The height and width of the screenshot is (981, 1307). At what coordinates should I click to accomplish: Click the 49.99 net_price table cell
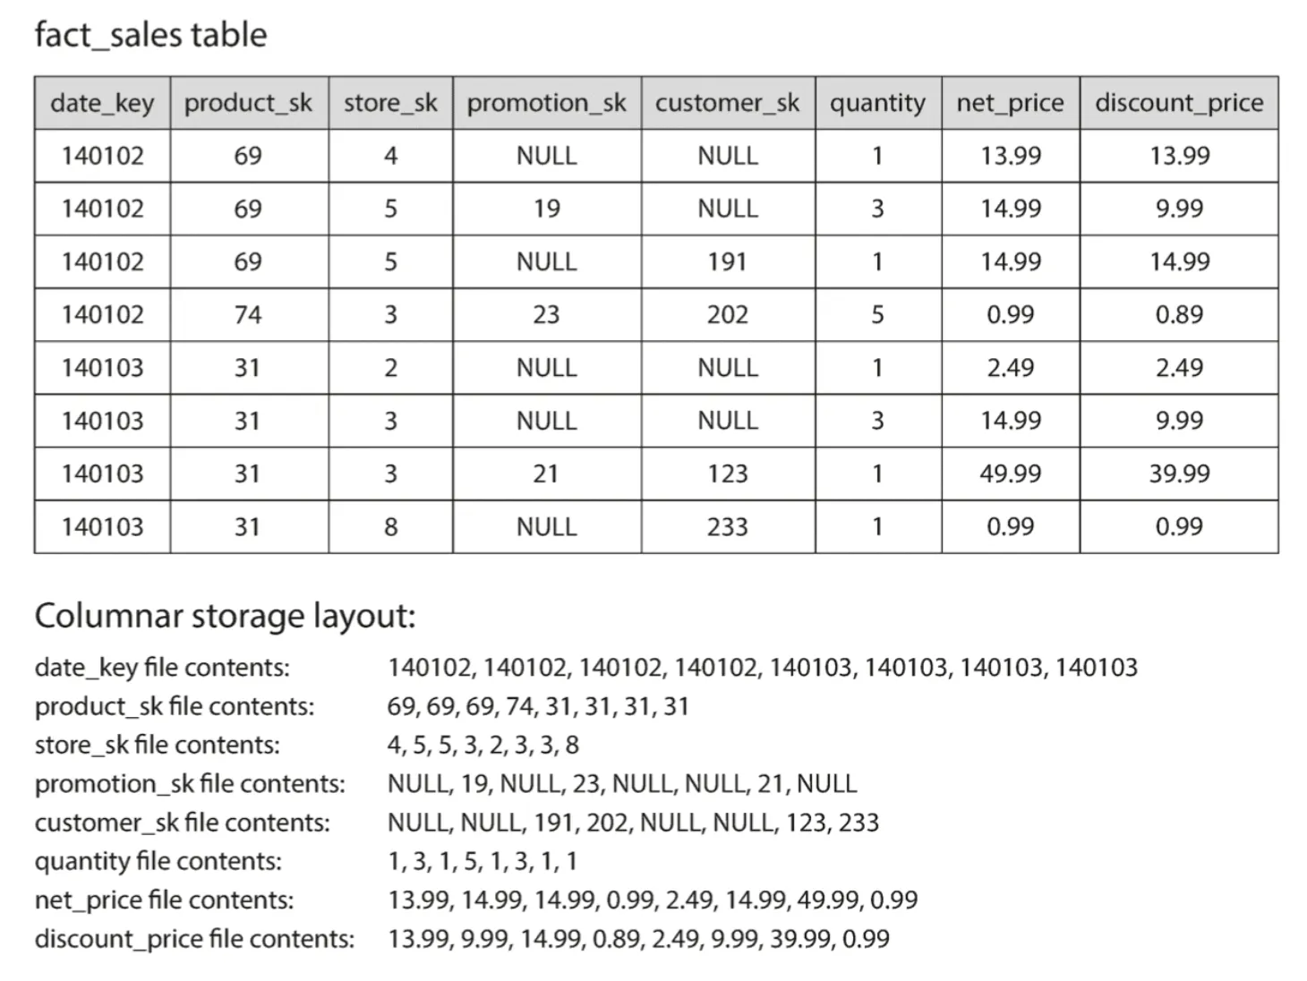tap(1010, 473)
